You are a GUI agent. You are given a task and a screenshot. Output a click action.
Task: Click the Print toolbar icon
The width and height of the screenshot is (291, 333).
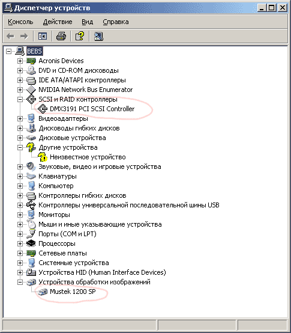(x=61, y=36)
